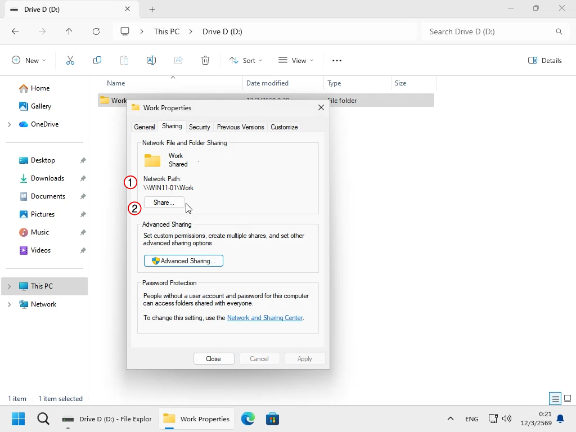Toggle the Details pane
576x432 pixels.
pyautogui.click(x=545, y=61)
